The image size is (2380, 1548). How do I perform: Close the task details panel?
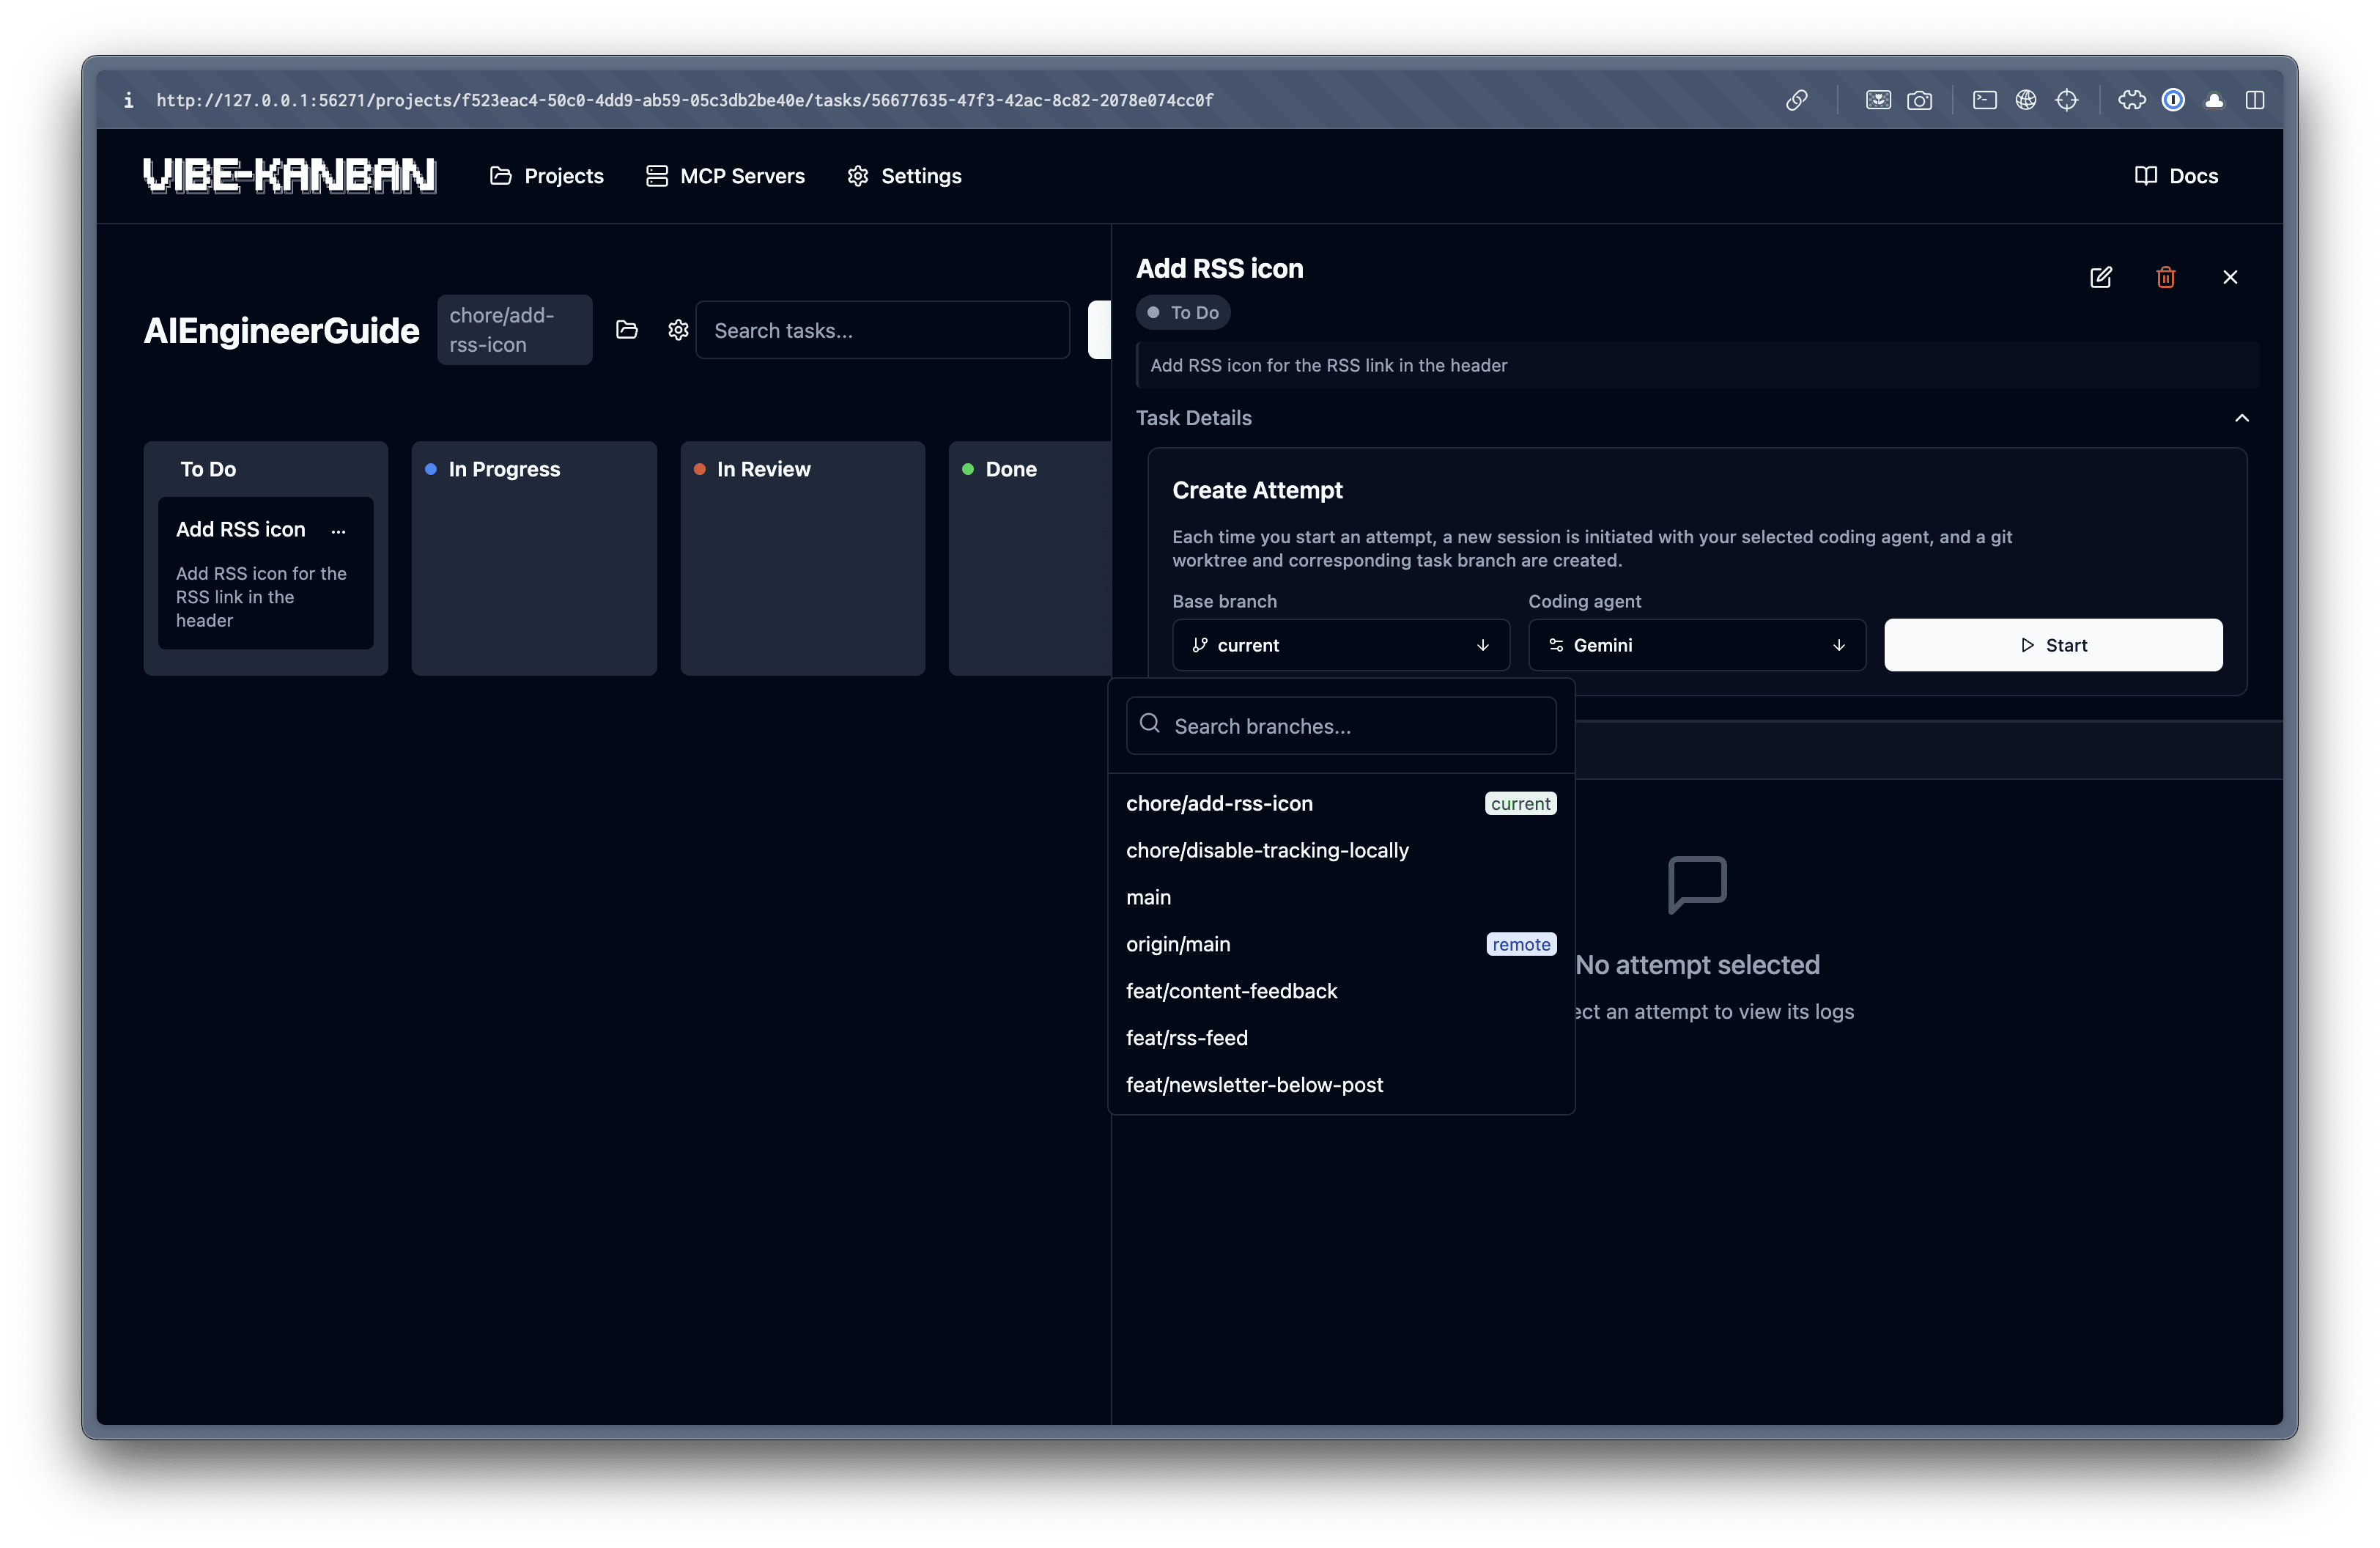(2229, 277)
